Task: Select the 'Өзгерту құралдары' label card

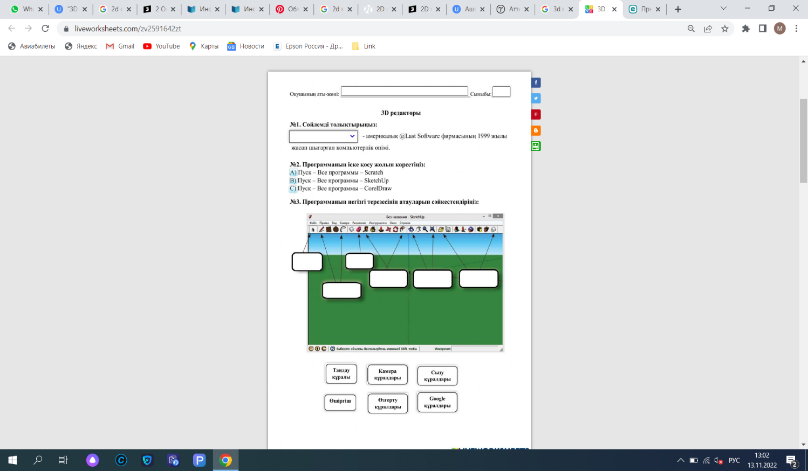Action: [388, 404]
